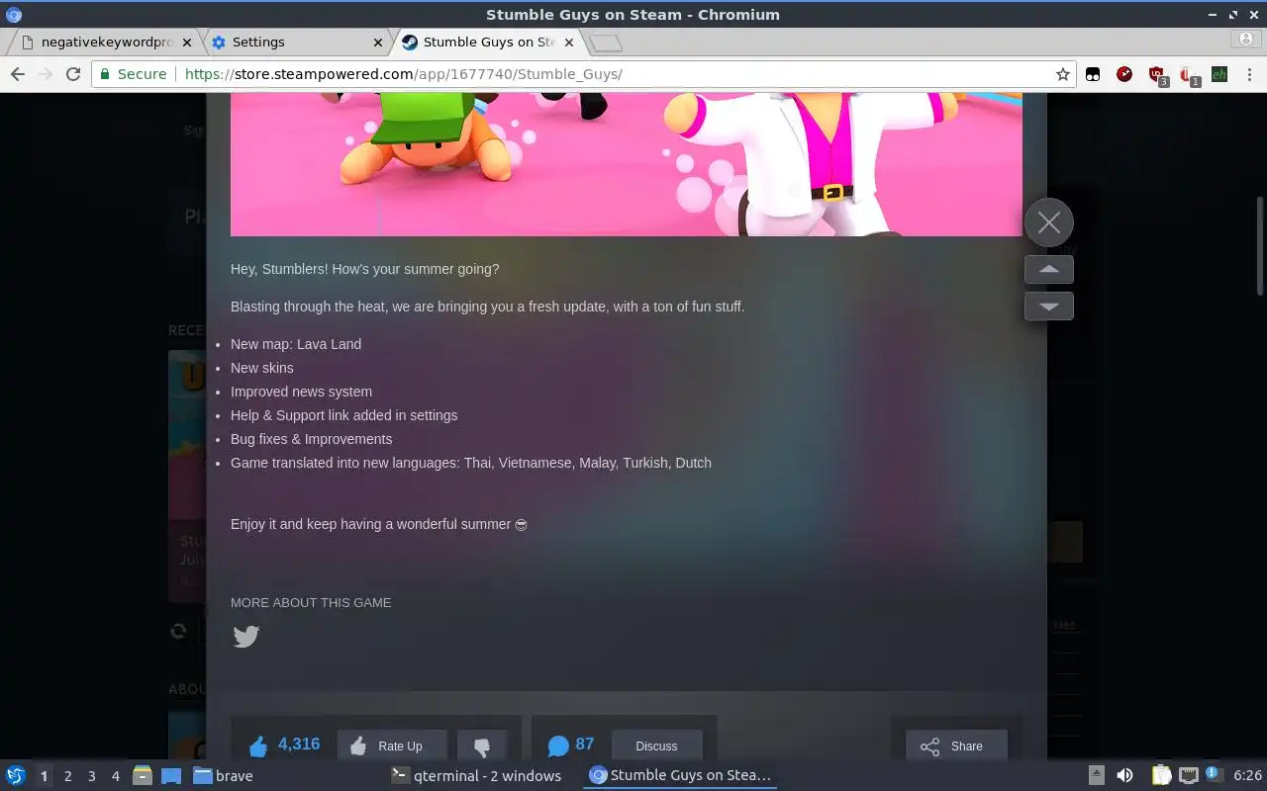Switch to workspace 1
This screenshot has height=791, width=1267.
[x=44, y=776]
